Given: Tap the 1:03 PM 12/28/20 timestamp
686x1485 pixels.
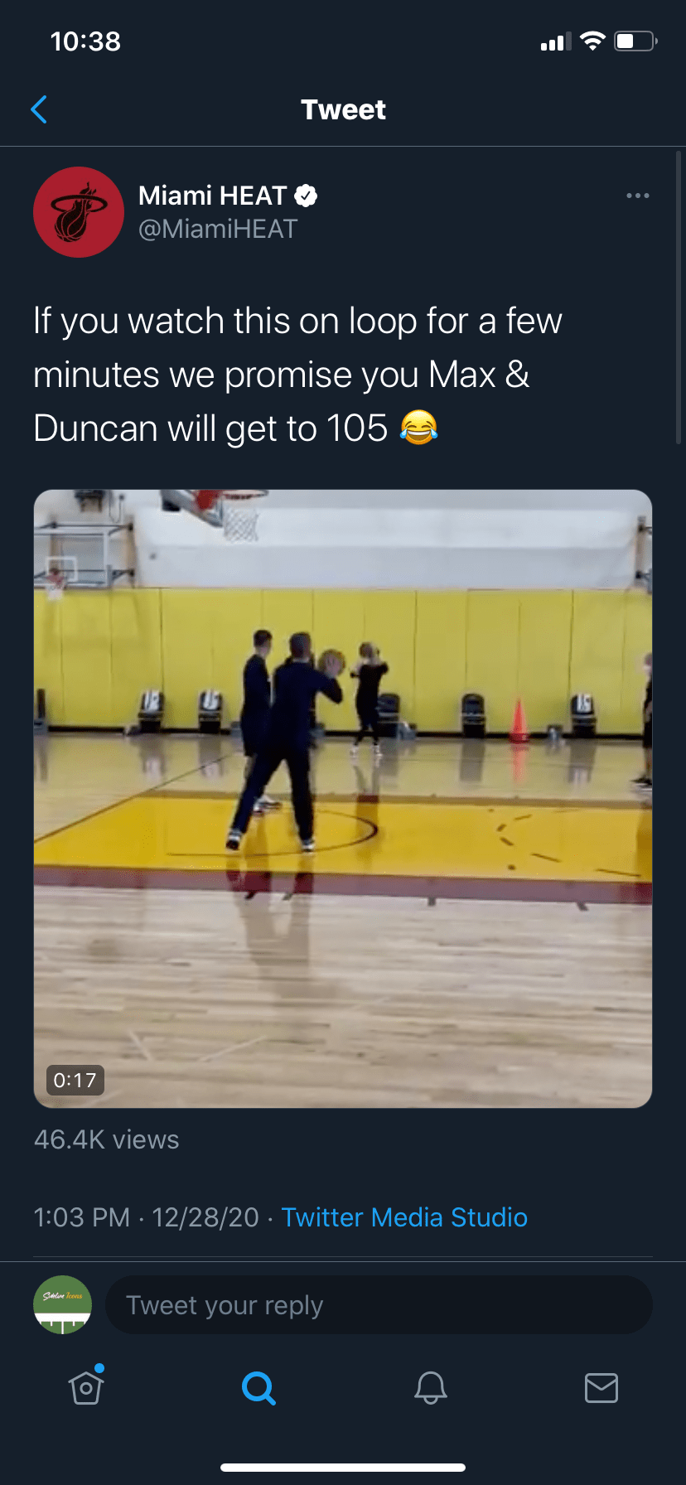Looking at the screenshot, I should click(147, 1217).
